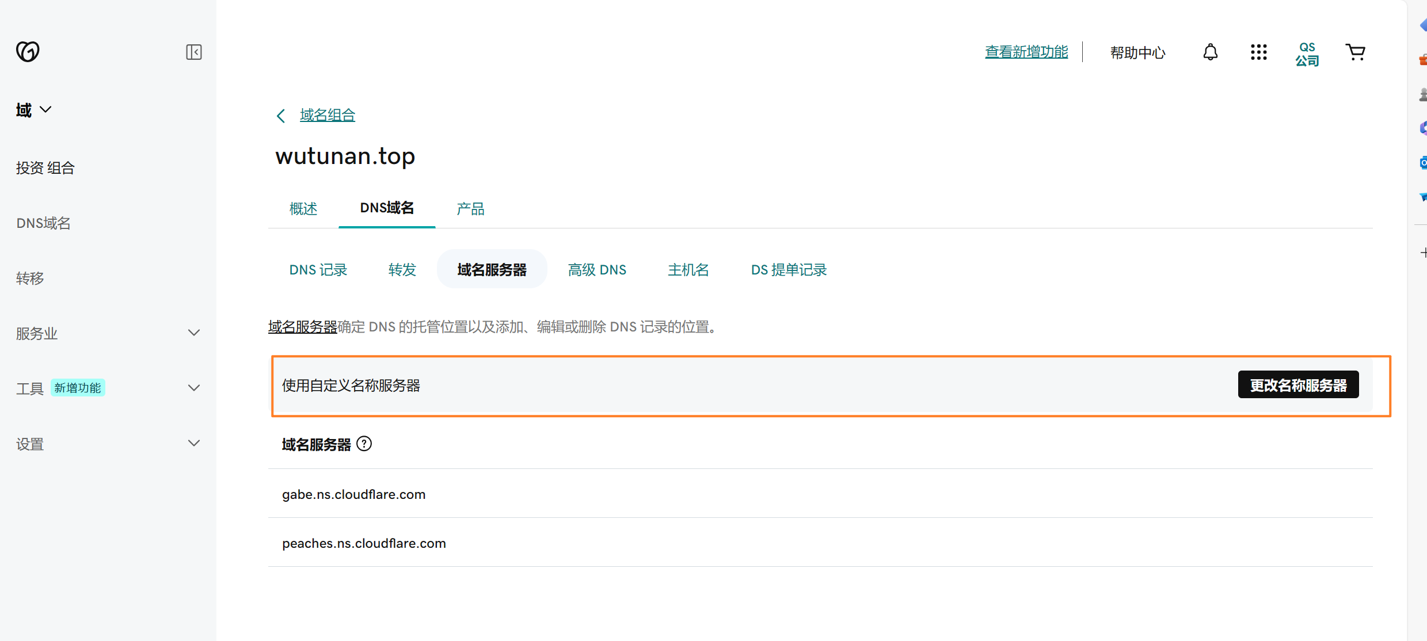Open the 查看新增功能 link
This screenshot has width=1427, height=641.
(x=1026, y=52)
